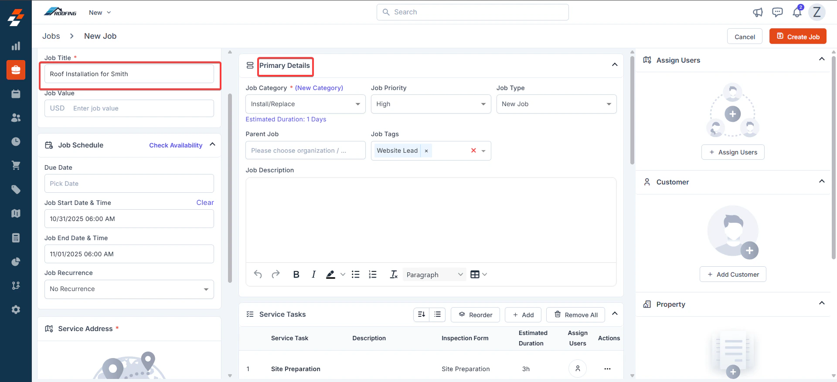Toggle italic formatting in Job Description
This screenshot has width=837, height=382.
(313, 275)
